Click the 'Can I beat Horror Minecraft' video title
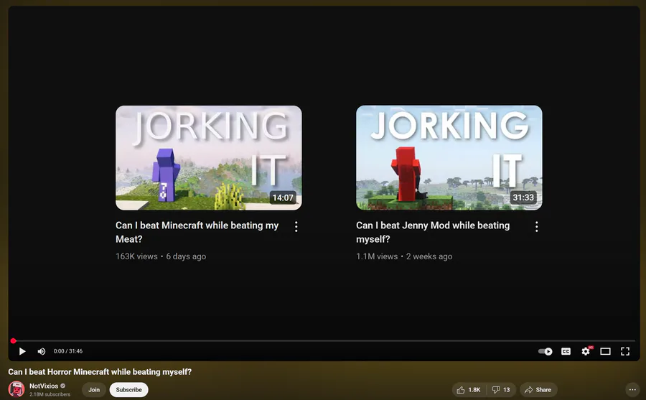The image size is (646, 400). [100, 371]
